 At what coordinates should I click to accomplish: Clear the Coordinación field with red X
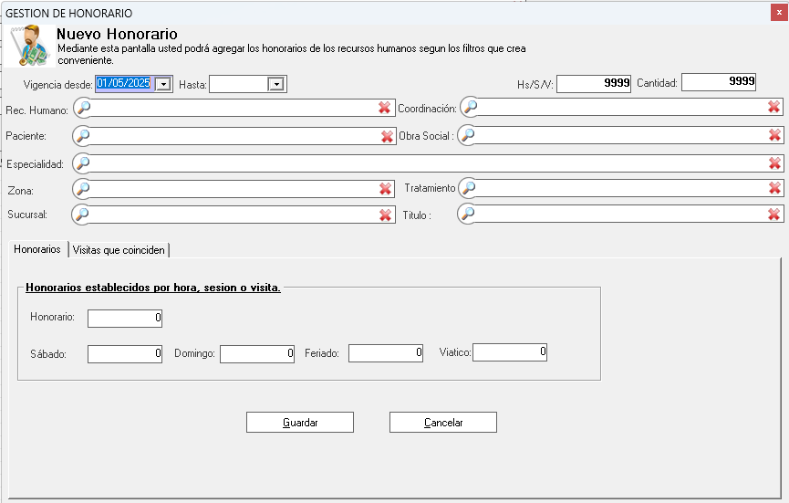(x=773, y=107)
